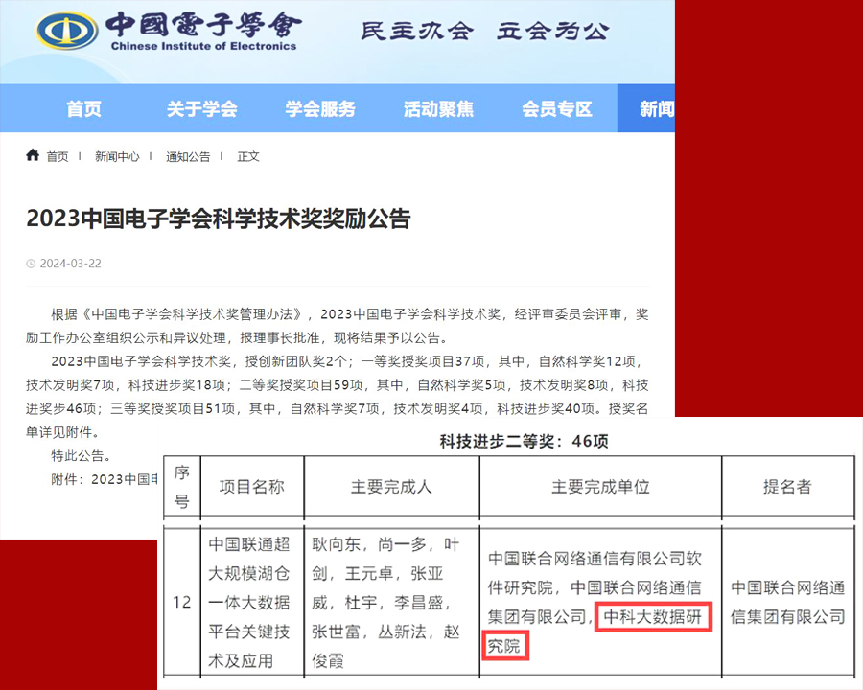Click the 正文 breadcrumb item
The height and width of the screenshot is (690, 863).
248,157
